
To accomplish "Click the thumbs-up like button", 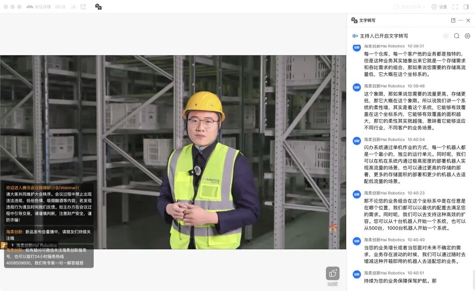I will click(332, 273).
